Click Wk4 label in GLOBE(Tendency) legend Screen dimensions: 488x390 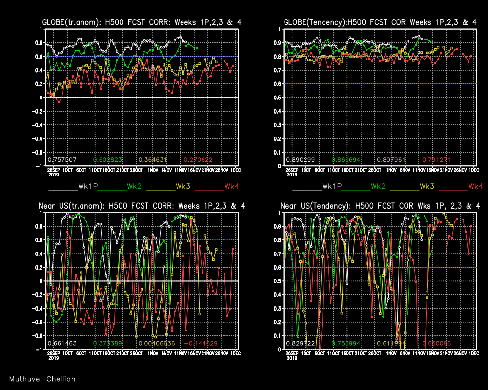(x=476, y=186)
